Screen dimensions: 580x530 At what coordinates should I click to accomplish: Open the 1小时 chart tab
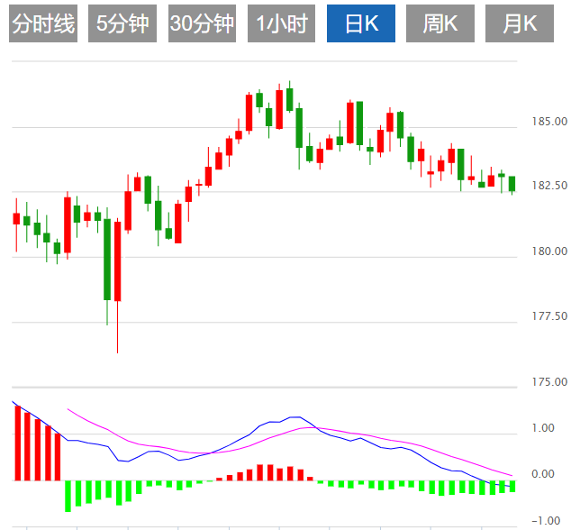tap(282, 23)
